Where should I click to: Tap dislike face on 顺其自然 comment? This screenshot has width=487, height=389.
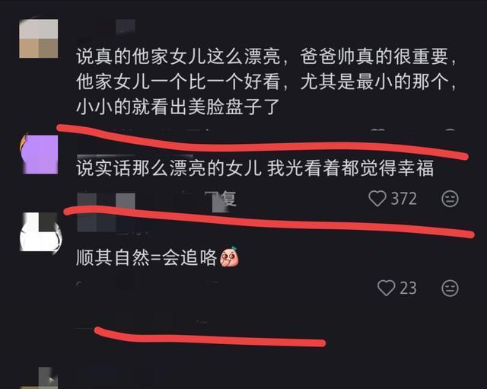coord(450,289)
